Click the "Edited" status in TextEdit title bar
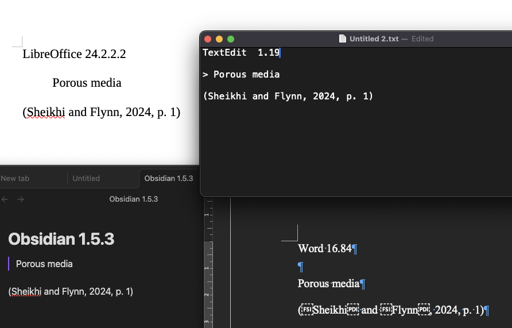 click(x=422, y=39)
